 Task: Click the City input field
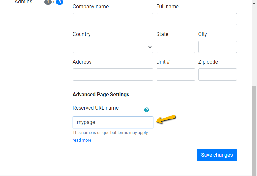(217, 47)
